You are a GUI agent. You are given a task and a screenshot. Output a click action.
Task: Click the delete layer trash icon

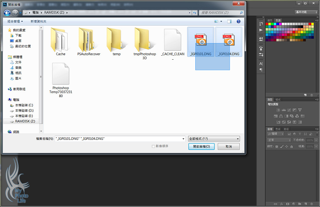coord(312,204)
